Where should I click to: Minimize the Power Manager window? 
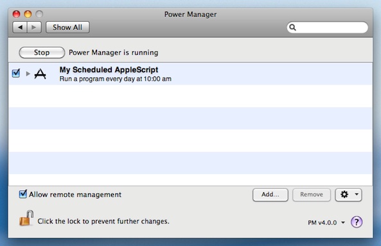28,14
